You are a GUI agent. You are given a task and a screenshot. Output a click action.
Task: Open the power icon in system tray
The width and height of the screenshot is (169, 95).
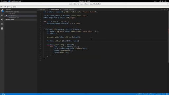165,1
